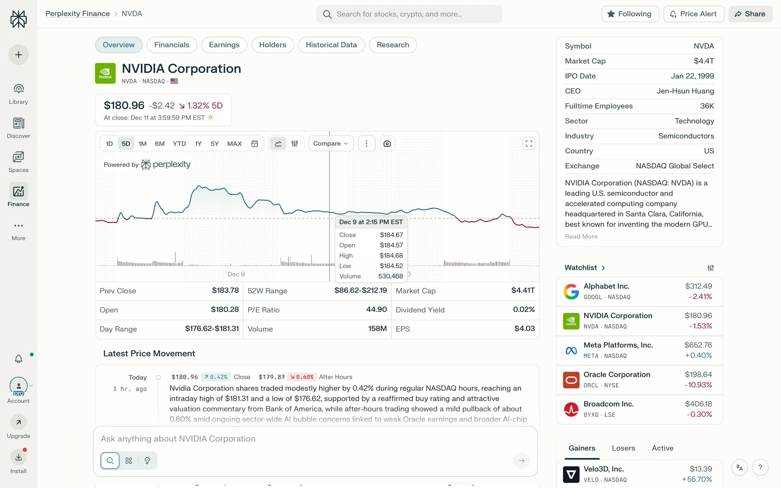Expand the Watchlist chevron

[603, 268]
